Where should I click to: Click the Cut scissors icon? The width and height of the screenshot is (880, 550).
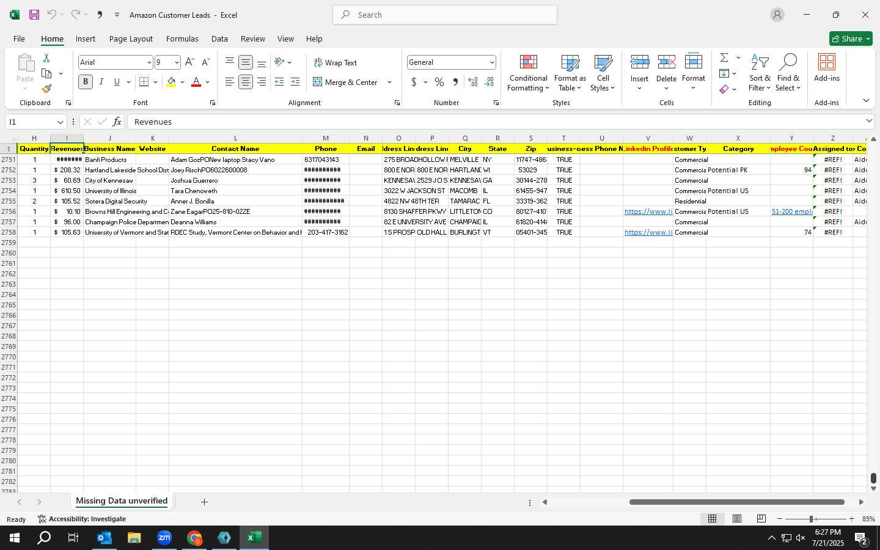(46, 57)
